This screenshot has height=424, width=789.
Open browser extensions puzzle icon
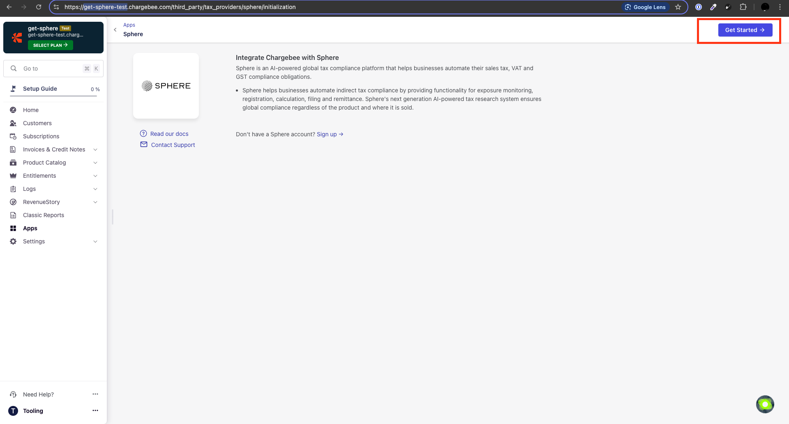pyautogui.click(x=743, y=7)
